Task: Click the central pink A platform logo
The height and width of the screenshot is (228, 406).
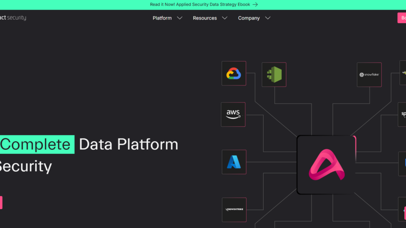Action: pyautogui.click(x=326, y=165)
